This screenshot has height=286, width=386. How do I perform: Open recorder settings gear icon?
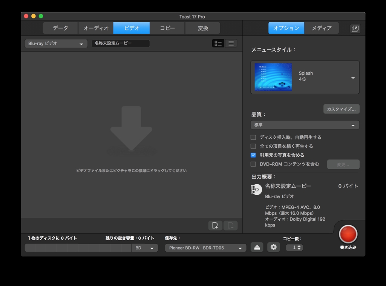(274, 247)
